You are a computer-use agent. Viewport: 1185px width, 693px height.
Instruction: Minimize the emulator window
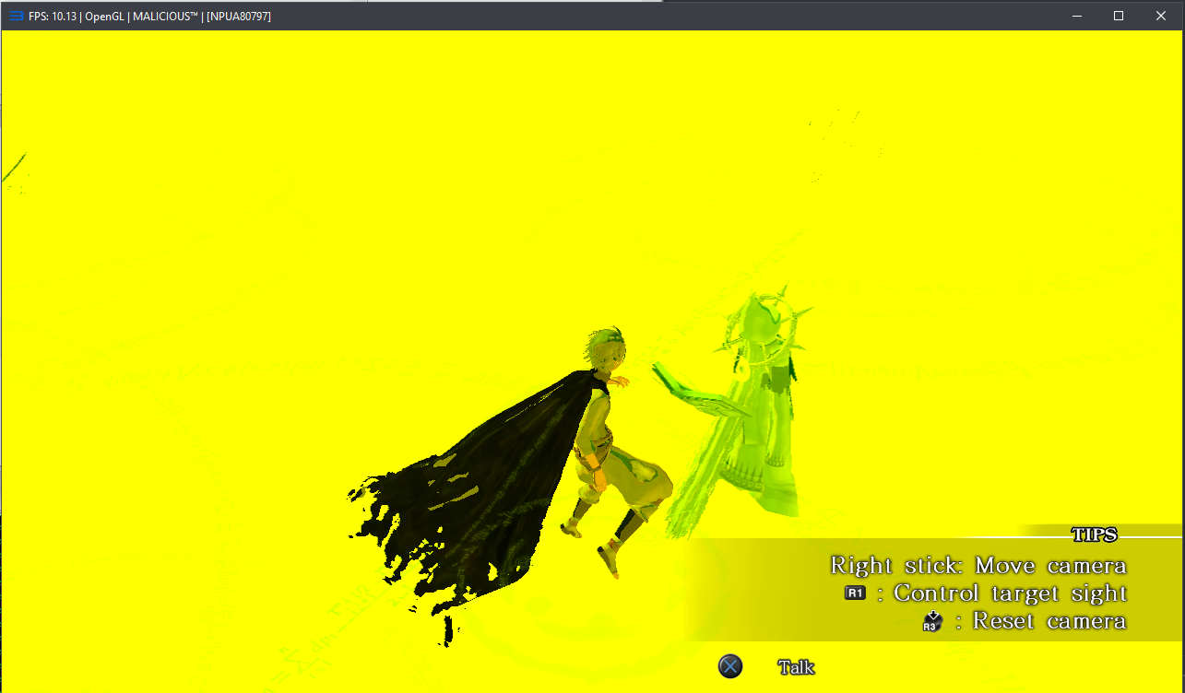coord(1076,16)
